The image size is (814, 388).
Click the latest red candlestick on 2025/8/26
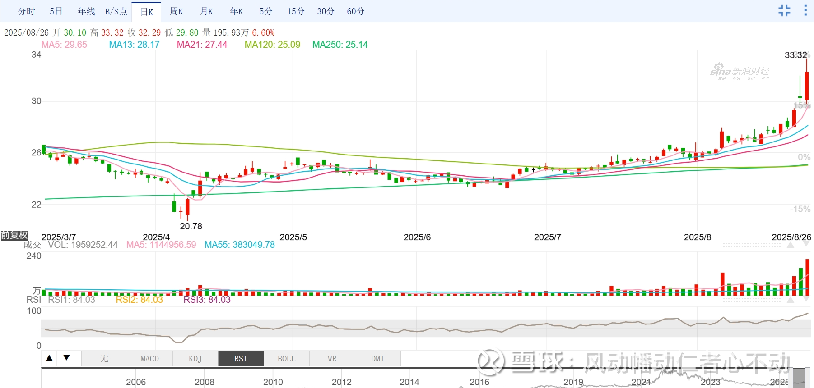(x=807, y=86)
